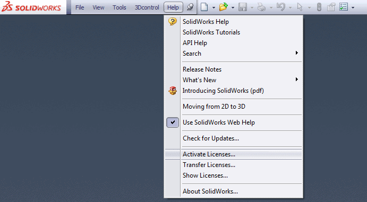The image size is (367, 202).
Task: Toggle the Use SolidWorks Web Help checkmark
Action: coord(173,122)
